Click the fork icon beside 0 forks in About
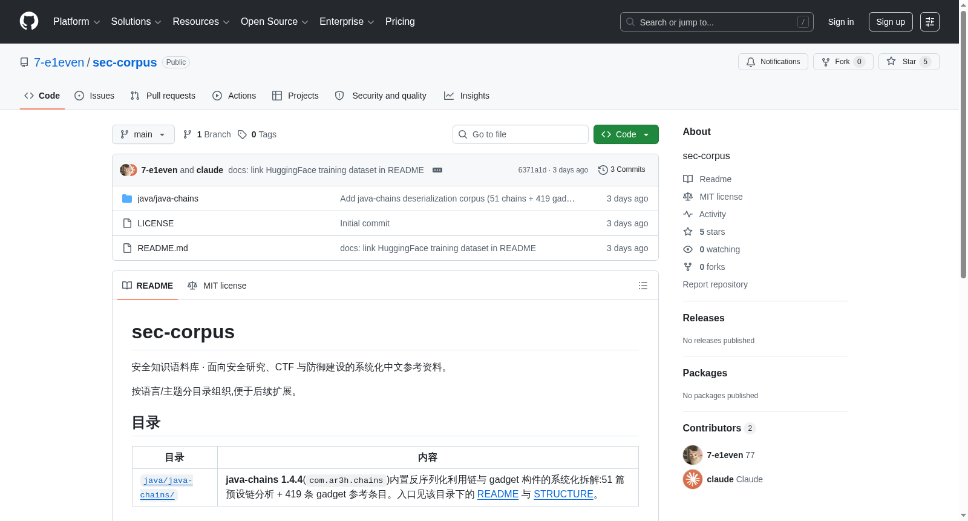The image size is (968, 521). 688,267
